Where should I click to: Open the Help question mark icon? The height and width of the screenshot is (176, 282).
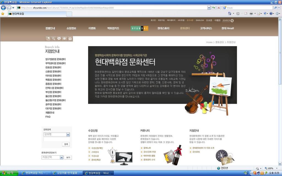click(271, 14)
